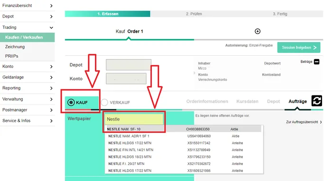Click the Verrechnungskonto text

pyautogui.click(x=213, y=80)
